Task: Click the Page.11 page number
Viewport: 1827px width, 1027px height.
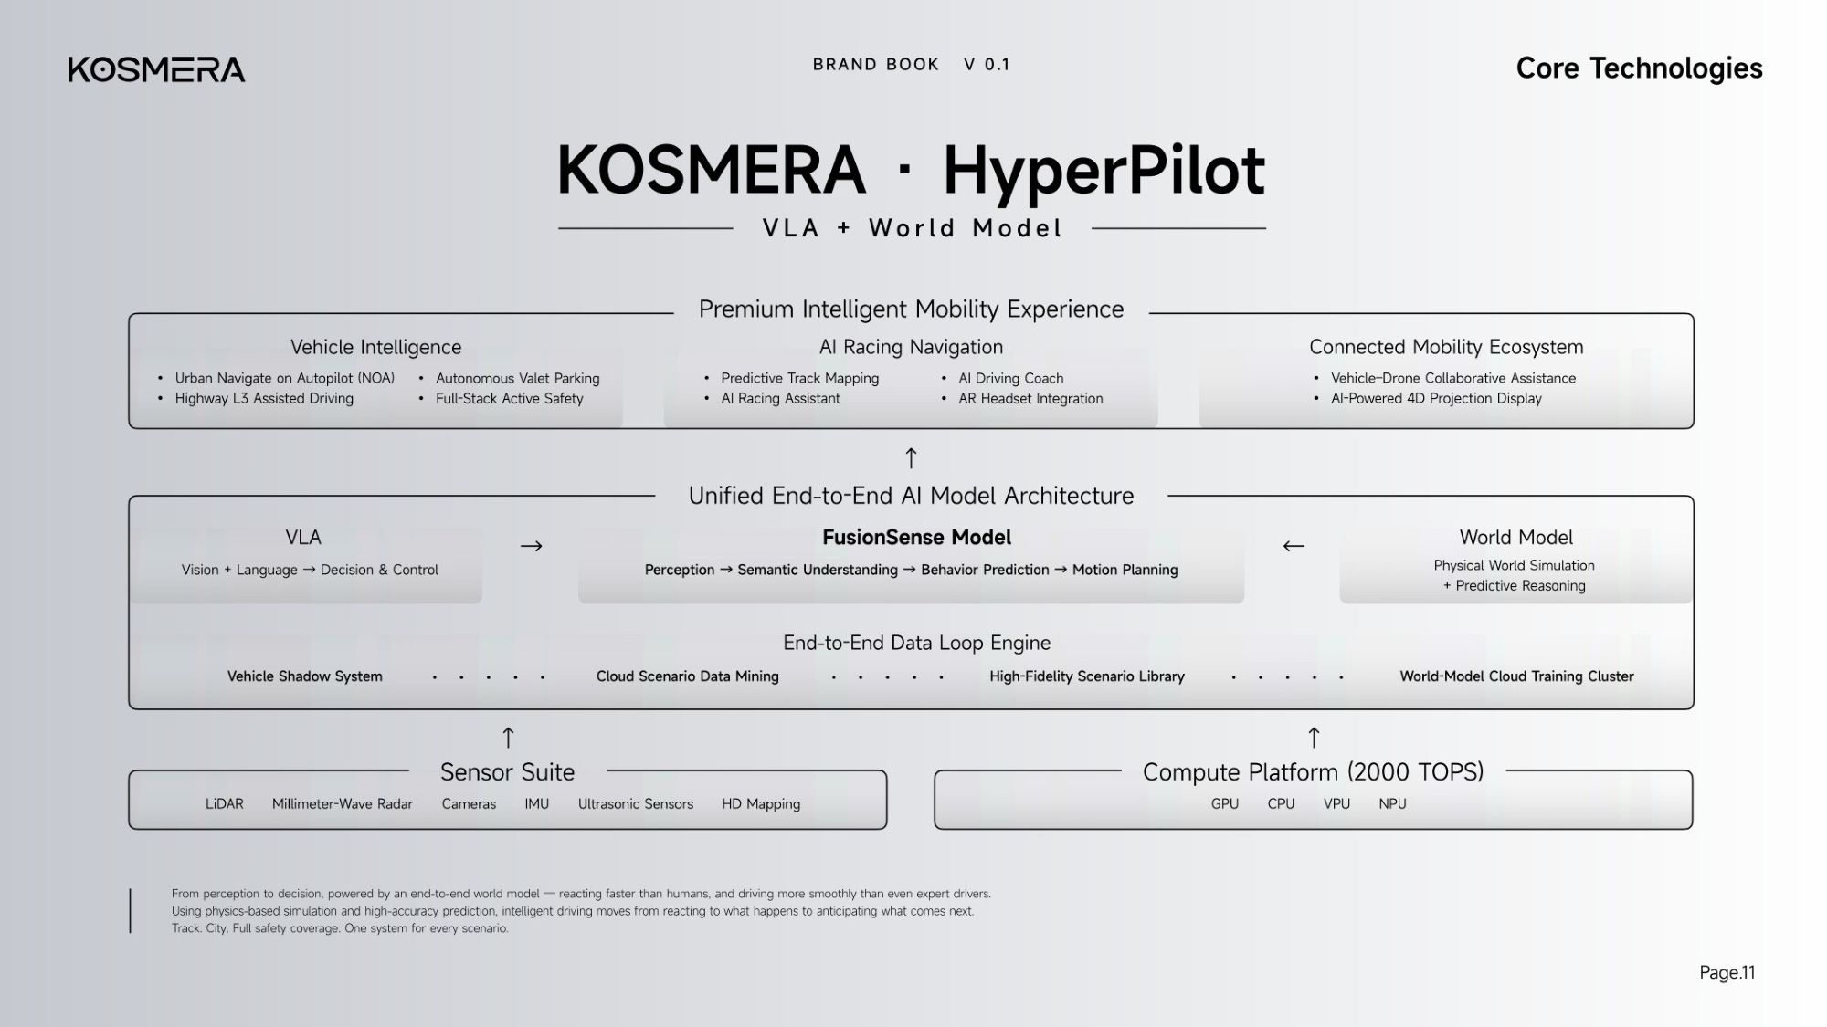Action: (x=1727, y=973)
